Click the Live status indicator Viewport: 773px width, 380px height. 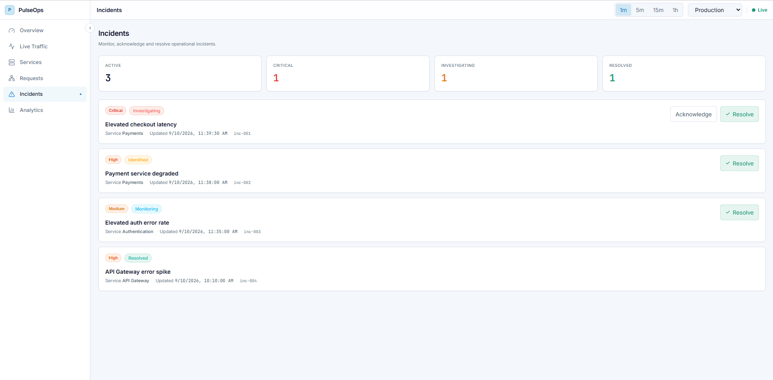(x=759, y=10)
